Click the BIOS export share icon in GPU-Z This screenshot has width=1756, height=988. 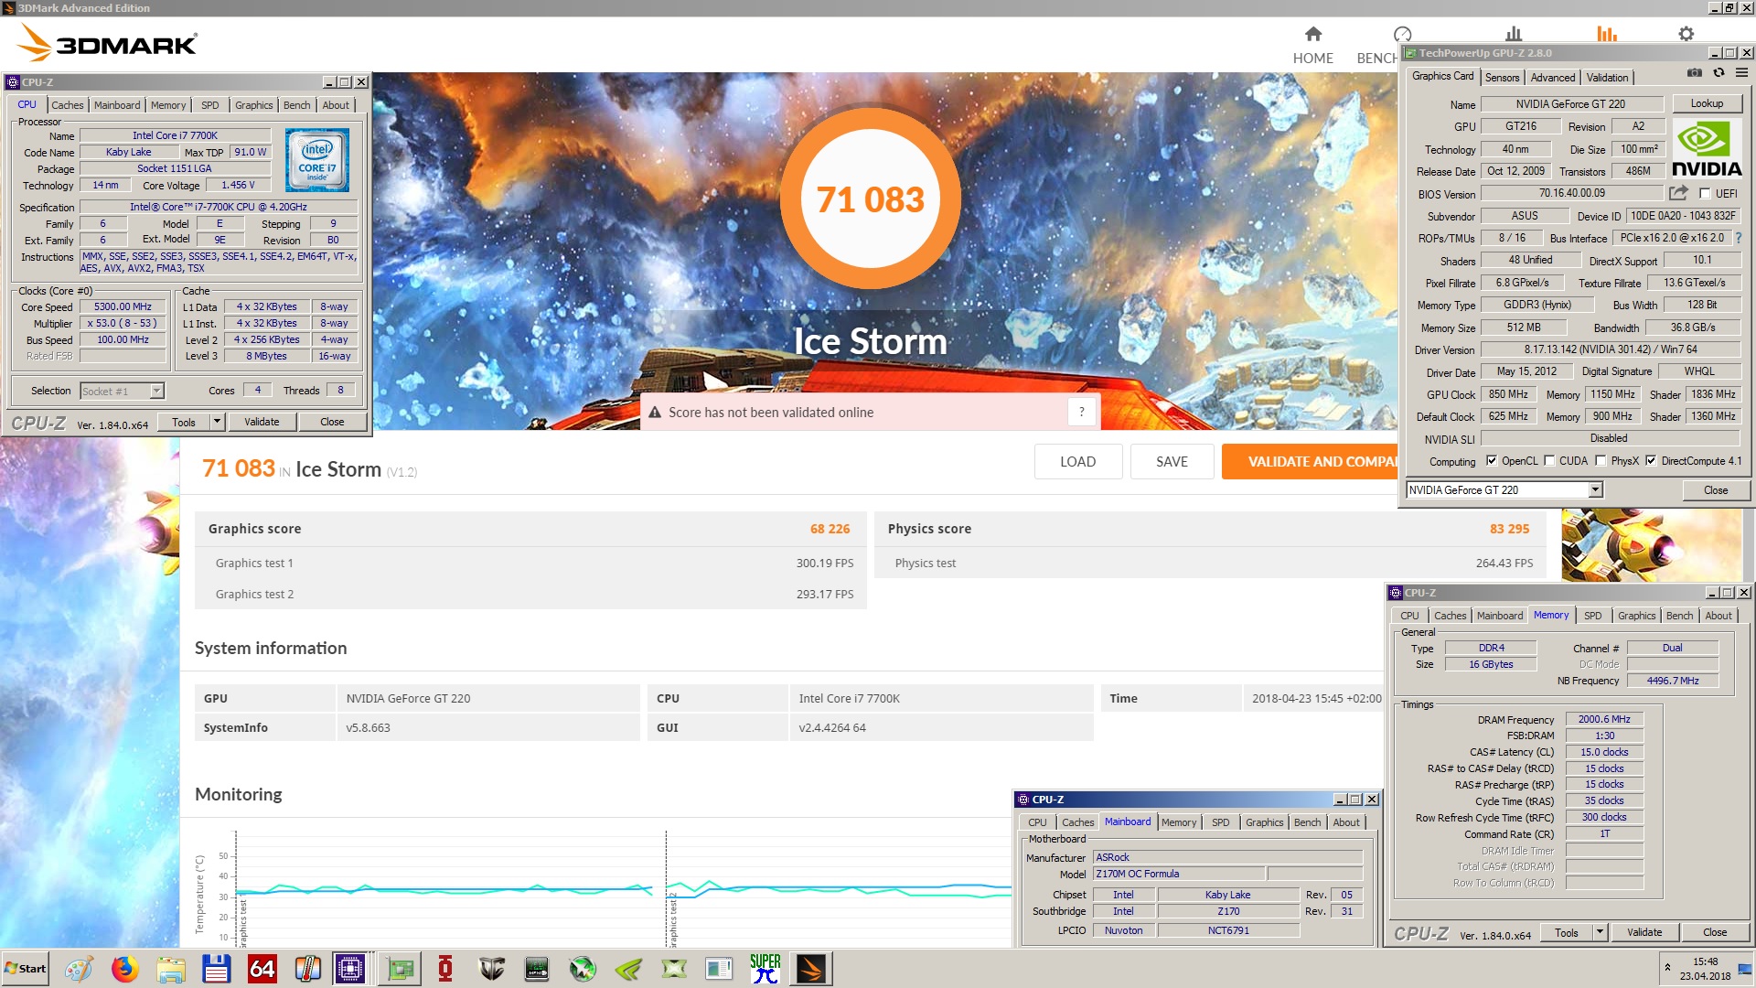(x=1678, y=193)
